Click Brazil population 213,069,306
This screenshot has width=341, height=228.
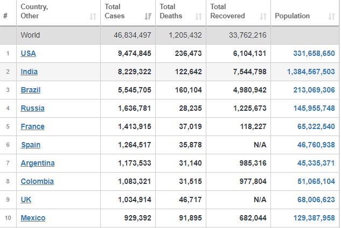314,90
